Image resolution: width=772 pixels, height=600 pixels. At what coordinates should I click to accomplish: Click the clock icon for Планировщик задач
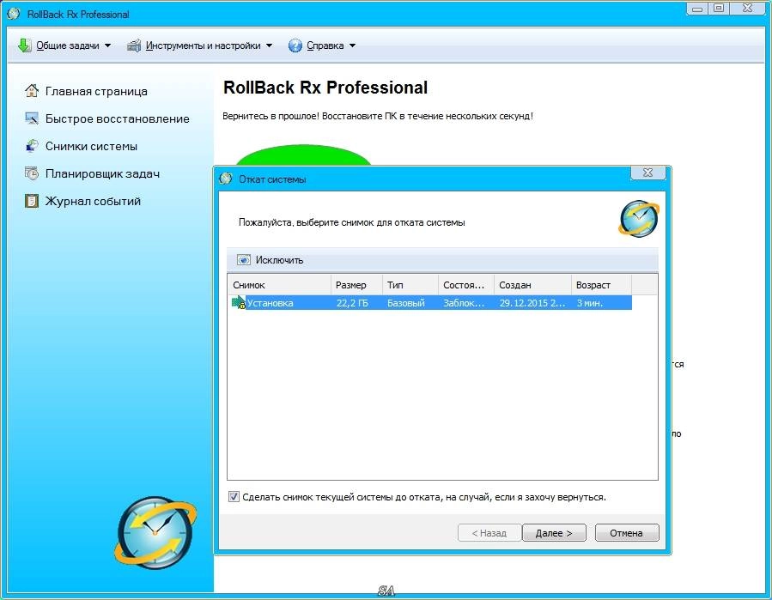click(32, 173)
